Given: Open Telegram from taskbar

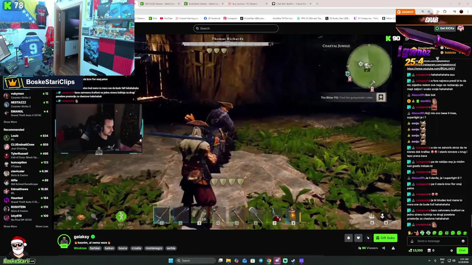Looking at the screenshot, I should 261,261.
